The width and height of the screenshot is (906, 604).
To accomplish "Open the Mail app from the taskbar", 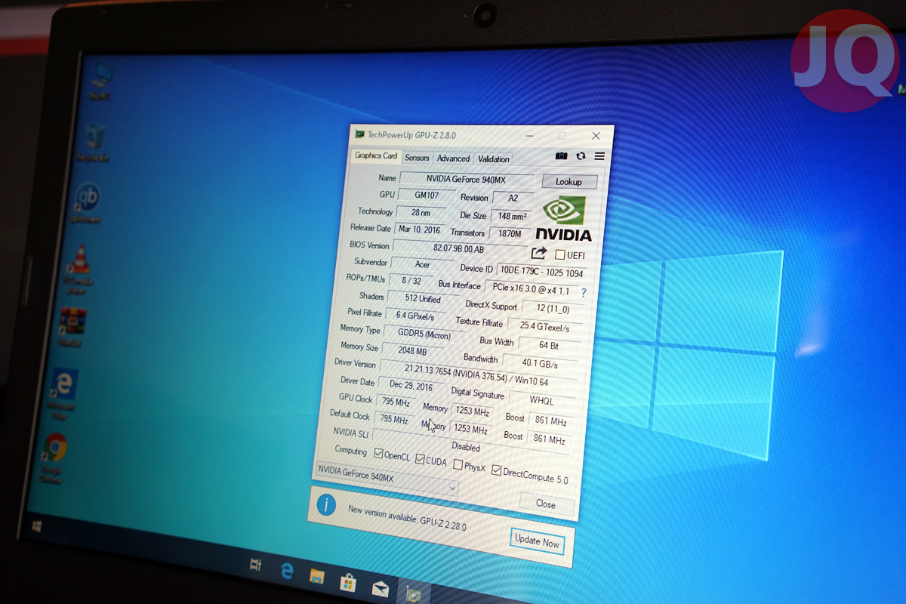I will tap(380, 587).
